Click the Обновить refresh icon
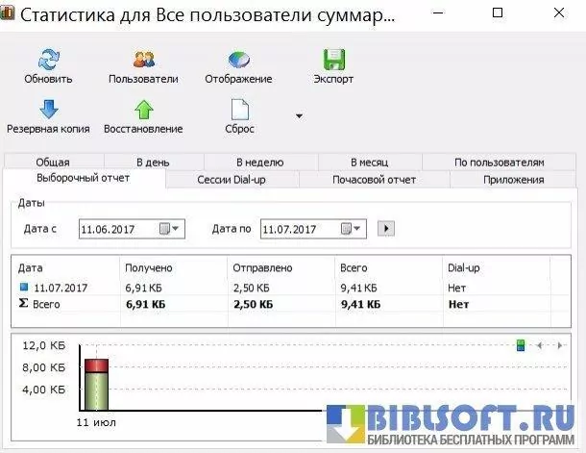The image size is (586, 453). click(x=47, y=61)
